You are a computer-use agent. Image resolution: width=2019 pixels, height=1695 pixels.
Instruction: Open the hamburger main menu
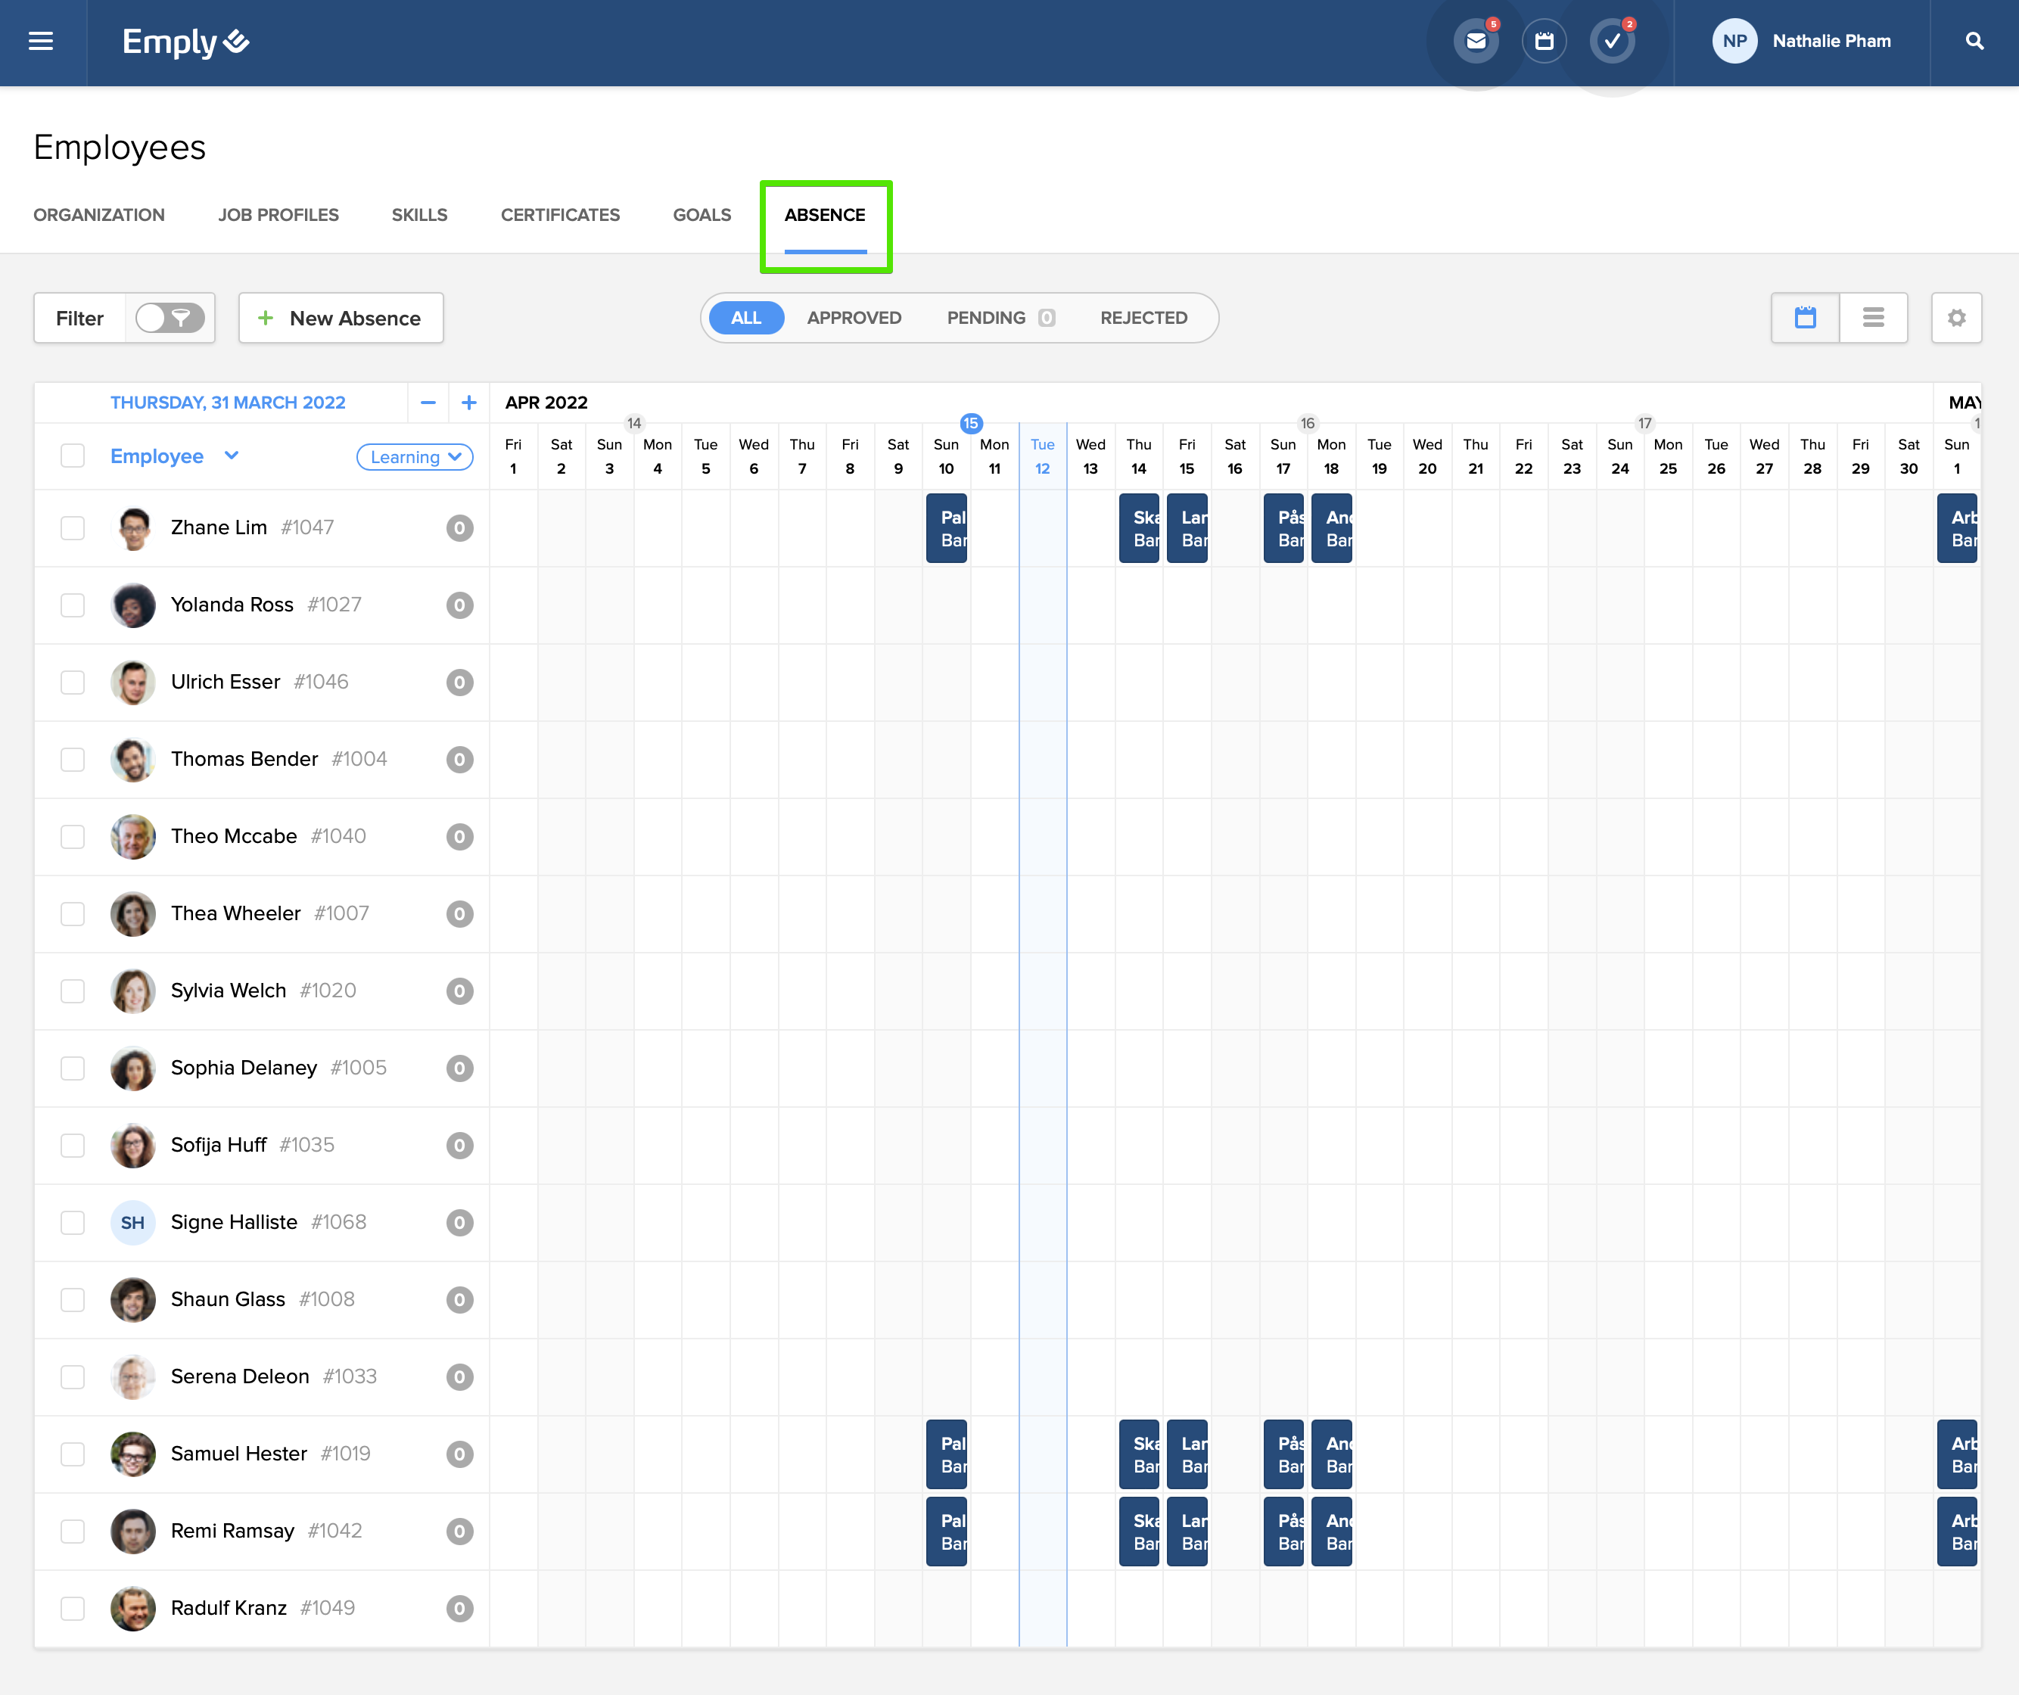[40, 42]
